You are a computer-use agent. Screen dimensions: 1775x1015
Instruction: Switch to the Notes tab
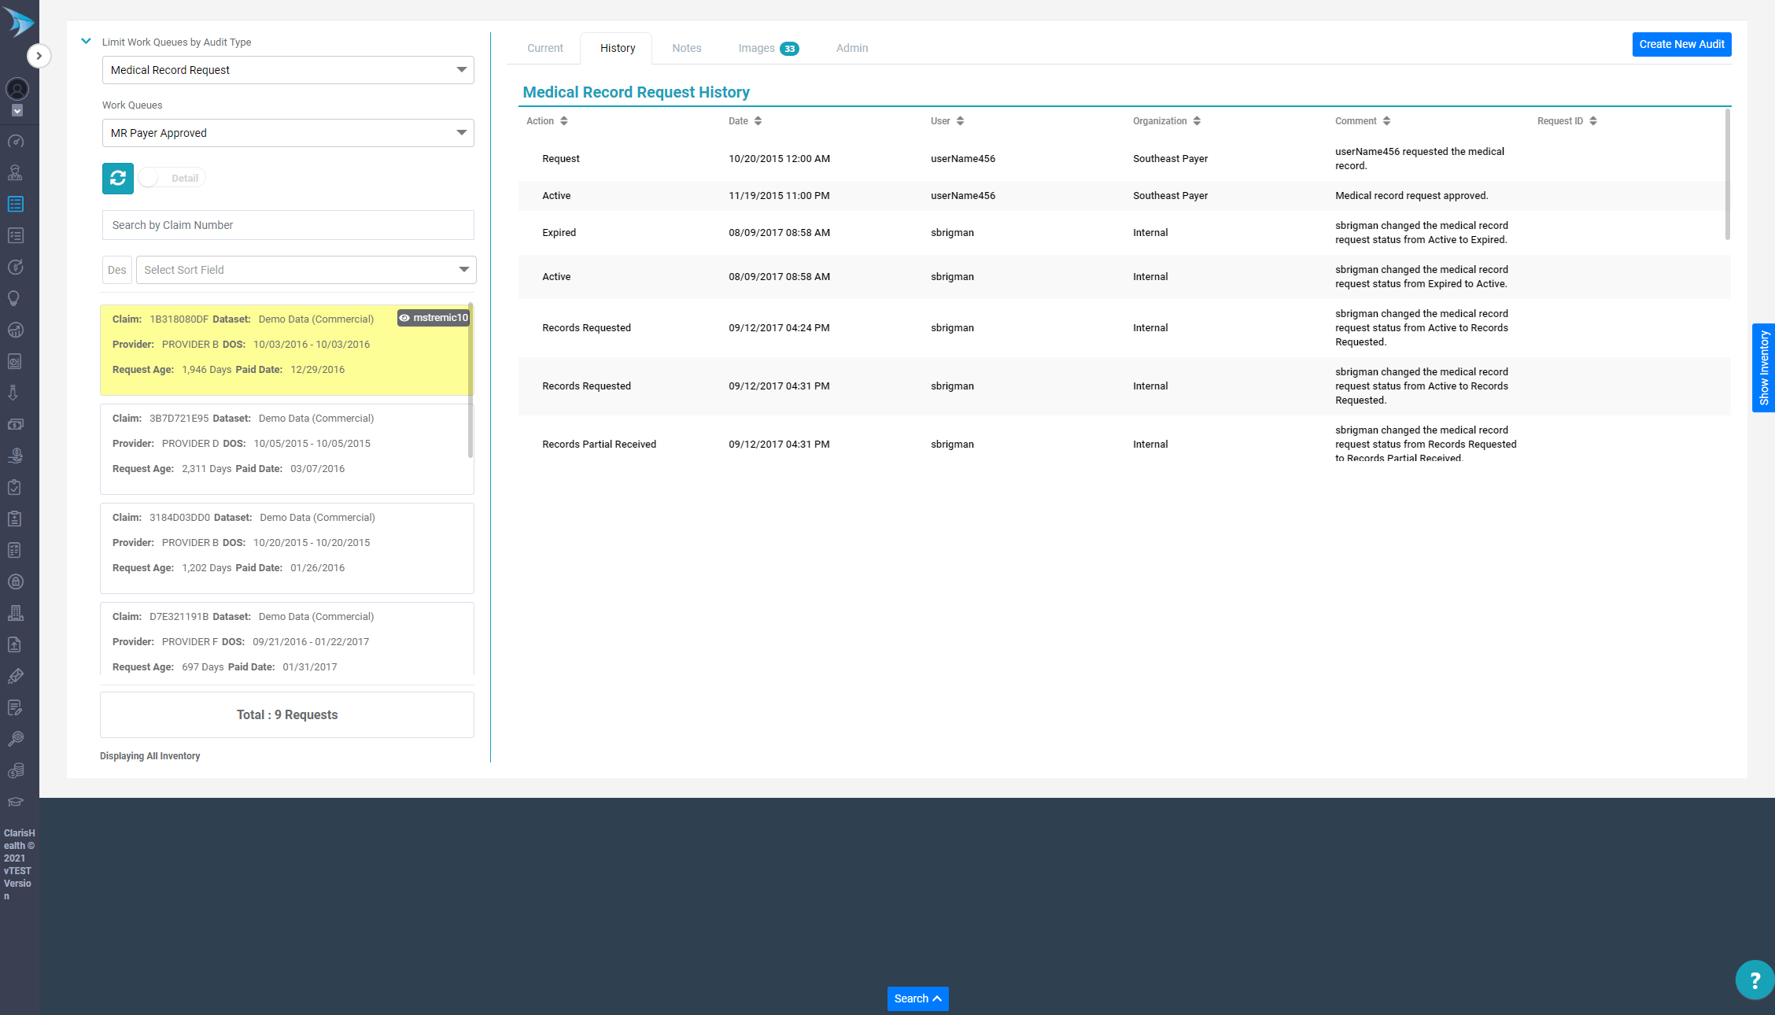(x=687, y=48)
